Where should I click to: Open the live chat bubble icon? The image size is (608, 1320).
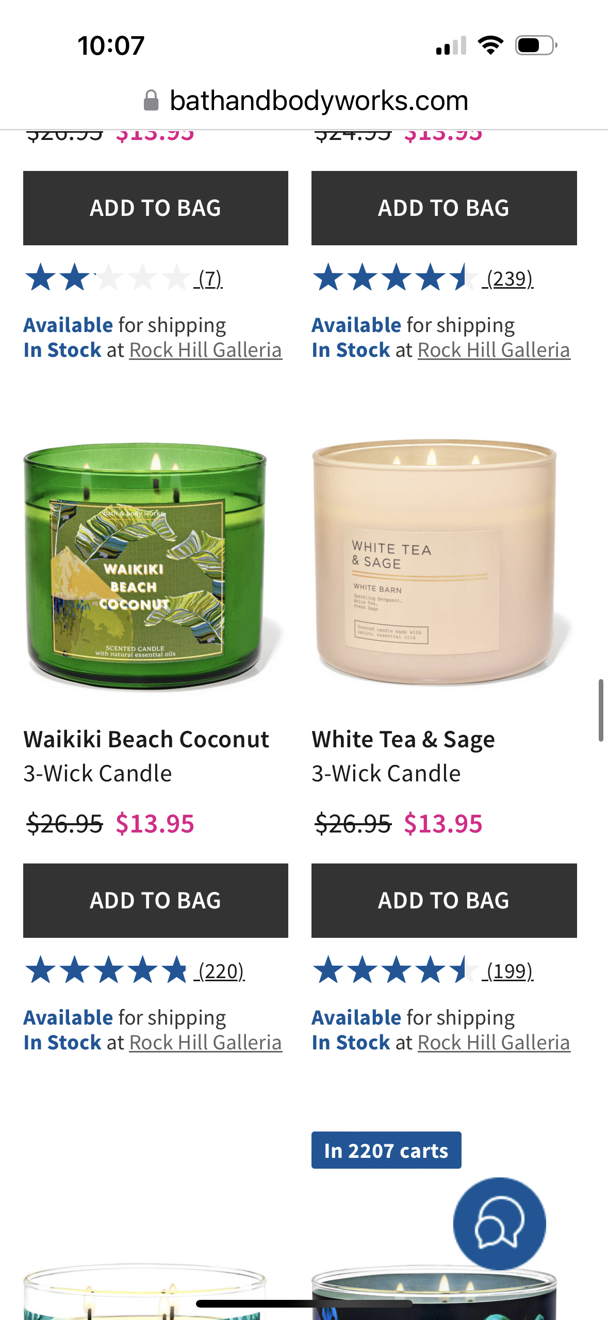pos(499,1223)
